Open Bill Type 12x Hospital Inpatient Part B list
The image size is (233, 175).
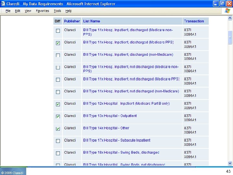pos(127,103)
